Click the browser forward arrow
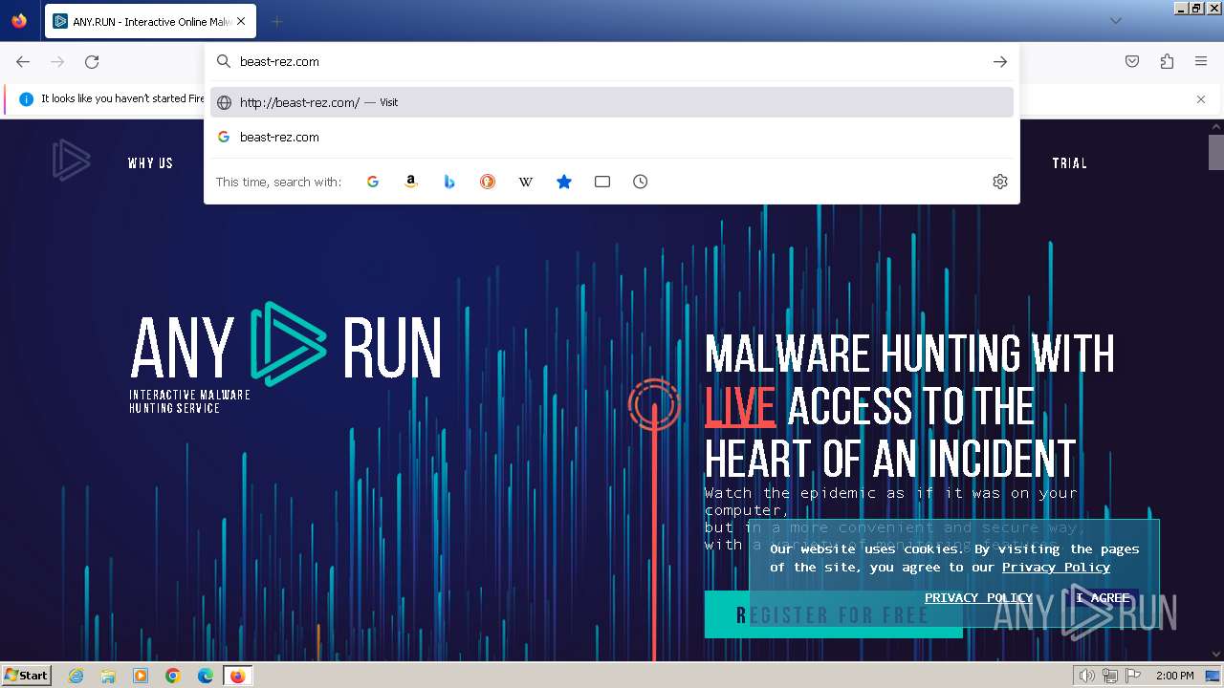 (x=57, y=61)
